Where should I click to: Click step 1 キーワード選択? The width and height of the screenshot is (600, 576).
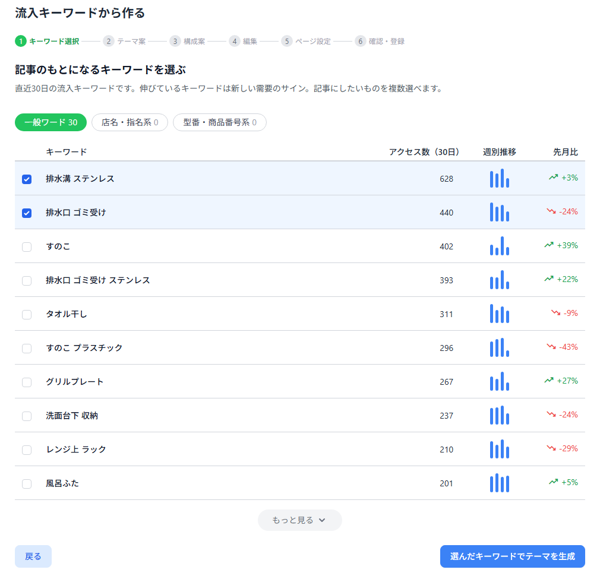[x=47, y=42]
